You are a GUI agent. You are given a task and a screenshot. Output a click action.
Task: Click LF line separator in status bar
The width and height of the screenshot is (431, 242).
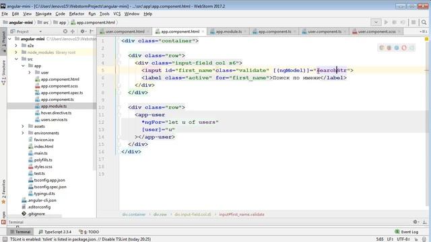tap(390, 239)
